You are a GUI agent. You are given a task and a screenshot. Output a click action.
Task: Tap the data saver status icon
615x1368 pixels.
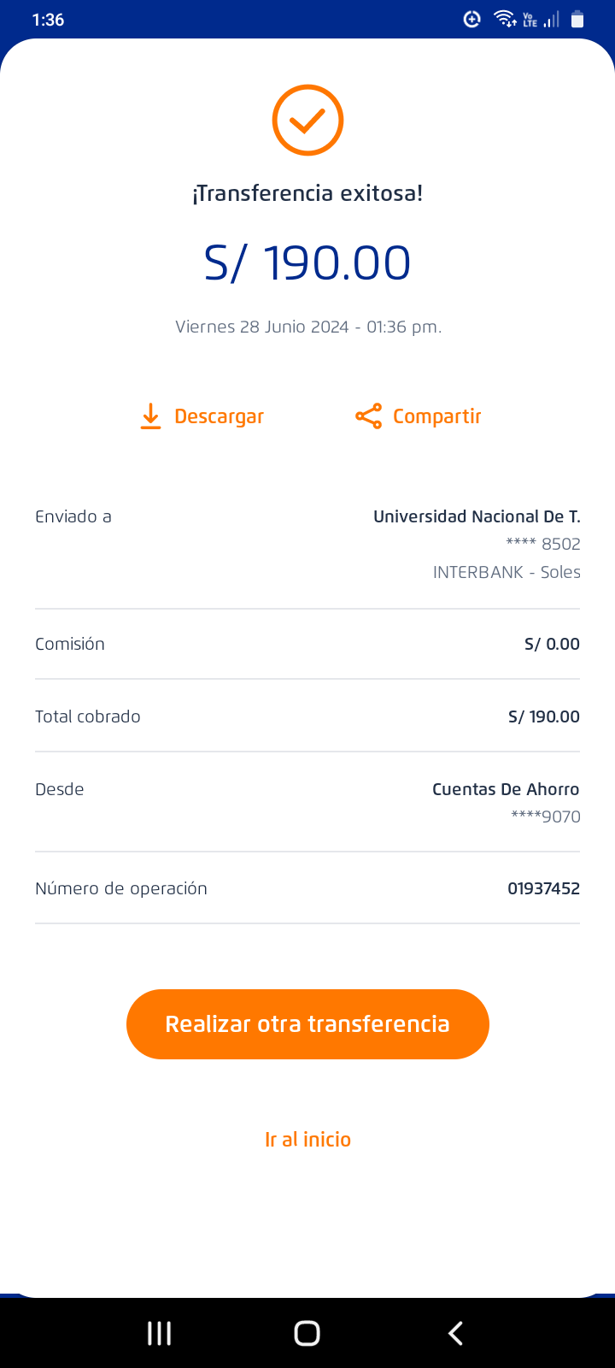coord(471,19)
